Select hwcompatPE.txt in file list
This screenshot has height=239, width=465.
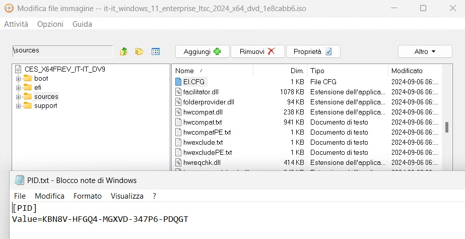coord(207,133)
